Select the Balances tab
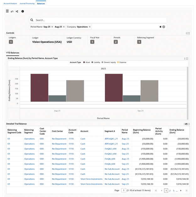This screenshot has width=196, height=197. (x=41, y=3)
